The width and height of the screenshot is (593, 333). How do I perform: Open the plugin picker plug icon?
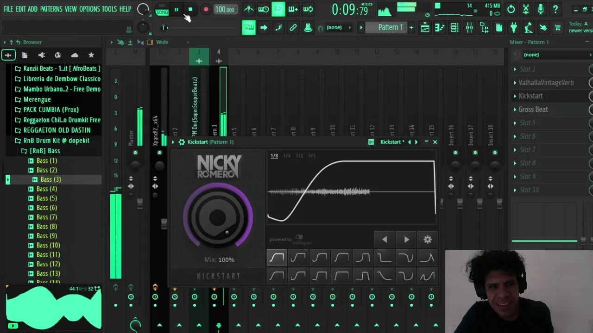[514, 28]
